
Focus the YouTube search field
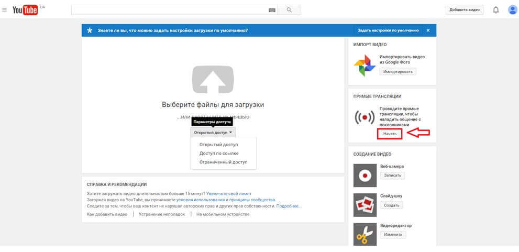click(x=168, y=10)
